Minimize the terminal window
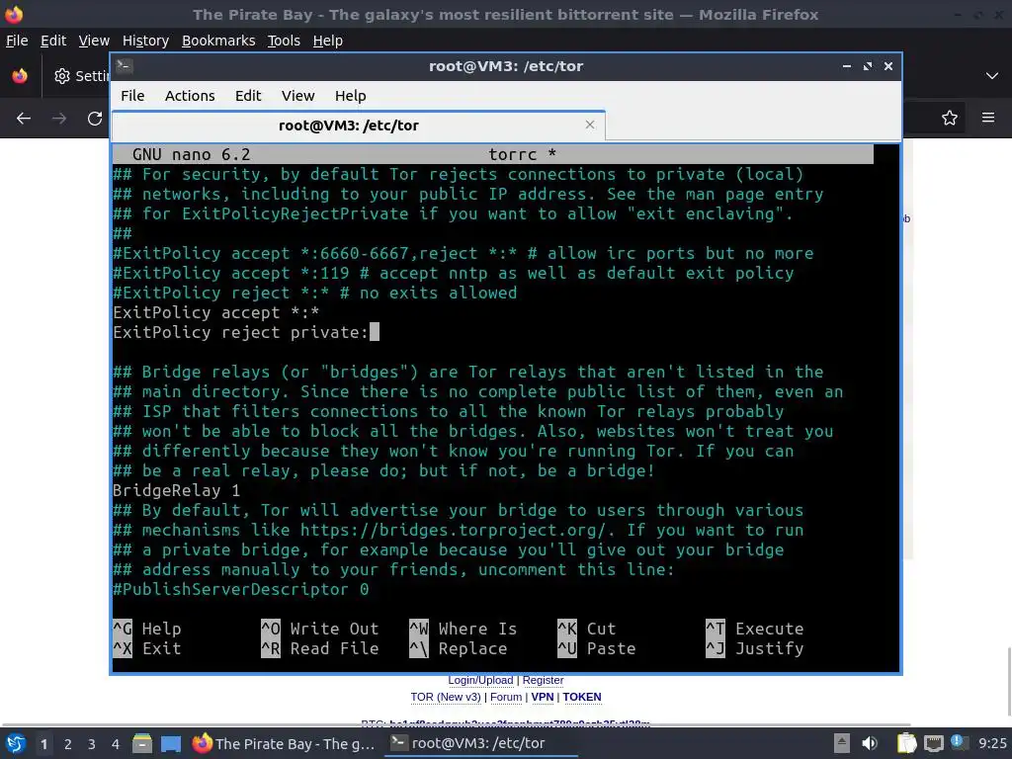 pos(847,66)
